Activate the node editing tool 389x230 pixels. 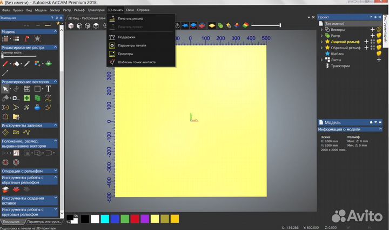[16, 89]
